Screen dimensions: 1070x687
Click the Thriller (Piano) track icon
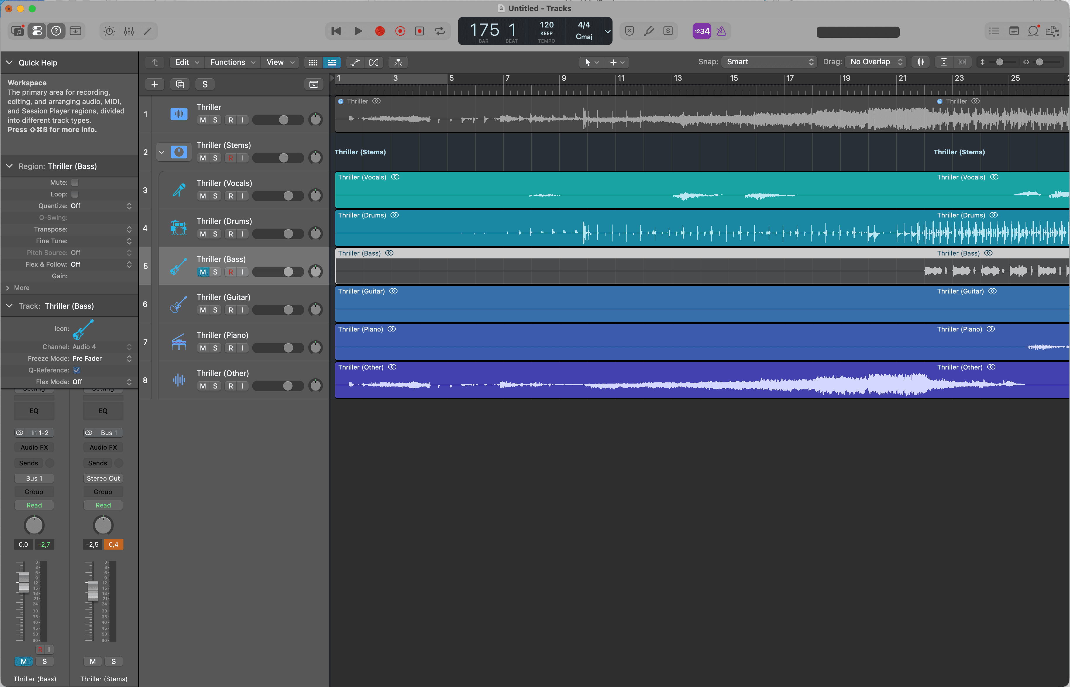pyautogui.click(x=178, y=342)
